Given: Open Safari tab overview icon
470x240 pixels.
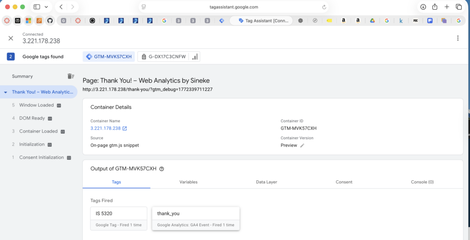Looking at the screenshot, I should click(x=459, y=7).
